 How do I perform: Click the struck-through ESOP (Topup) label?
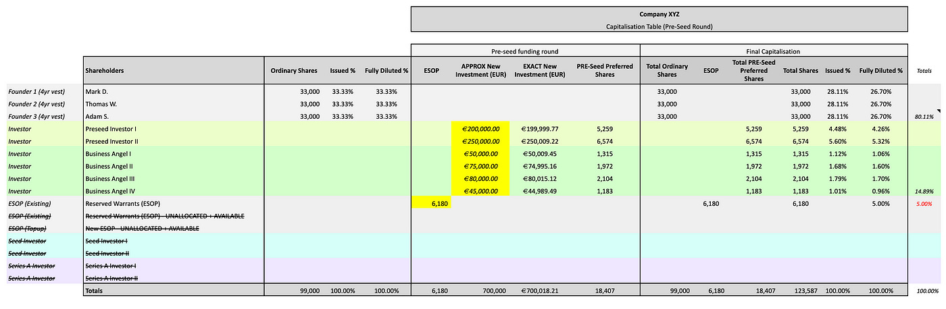[27, 229]
